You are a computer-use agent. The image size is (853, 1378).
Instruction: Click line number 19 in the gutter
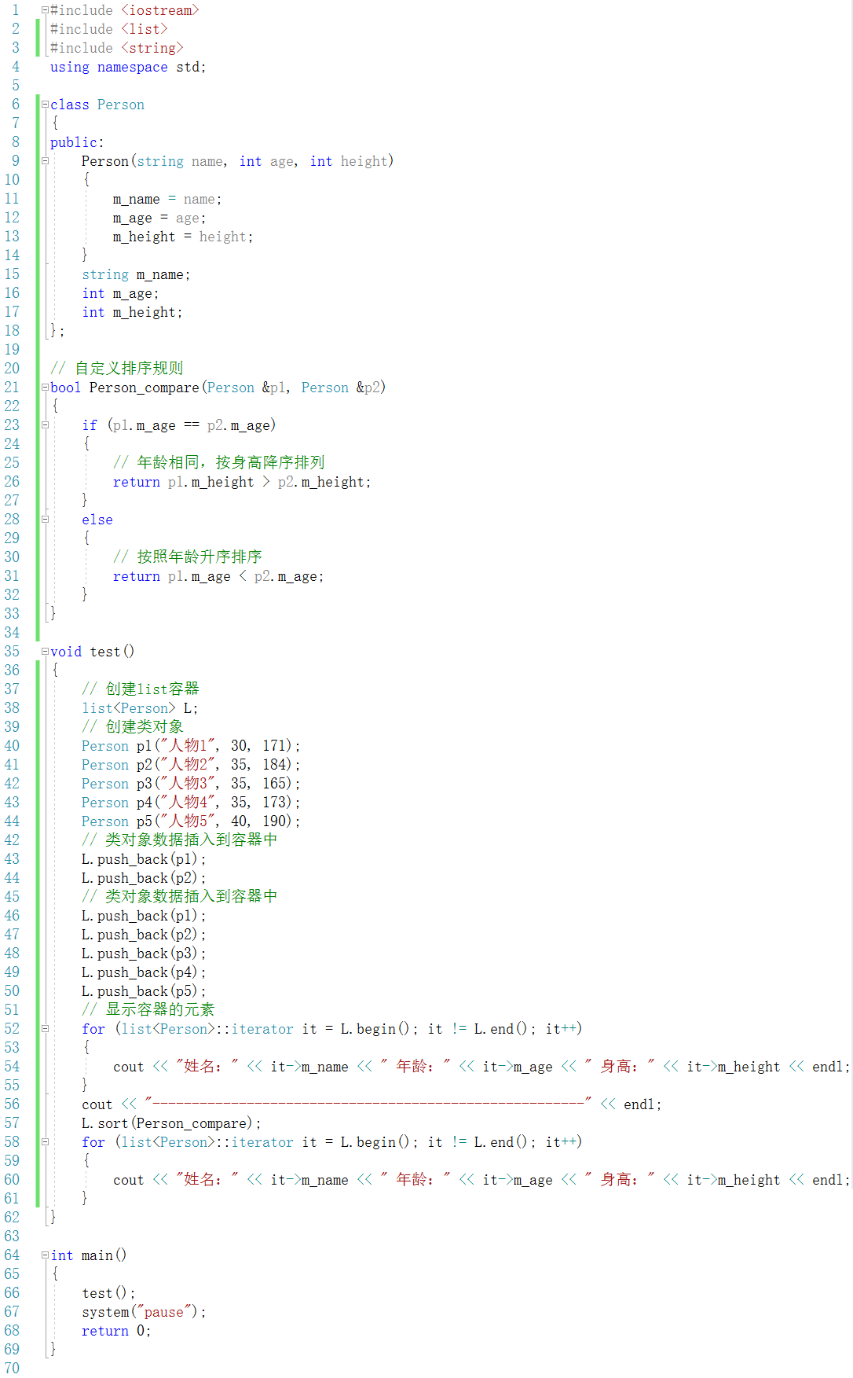12,350
